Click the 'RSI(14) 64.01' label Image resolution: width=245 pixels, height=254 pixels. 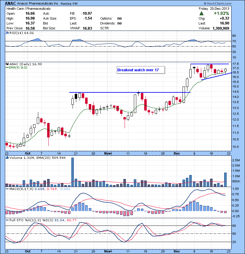click(22, 33)
